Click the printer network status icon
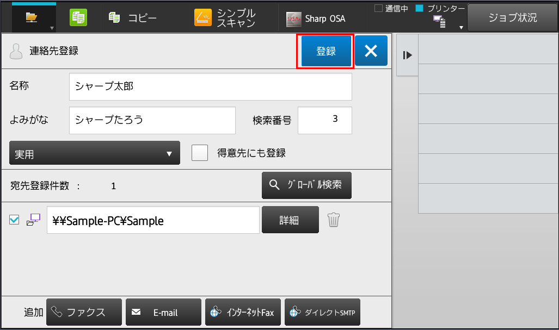The width and height of the screenshot is (559, 330). click(x=440, y=22)
